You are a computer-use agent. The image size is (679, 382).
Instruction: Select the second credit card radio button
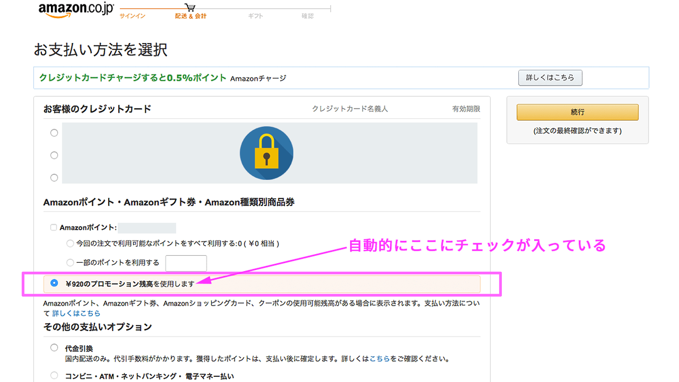pyautogui.click(x=54, y=155)
